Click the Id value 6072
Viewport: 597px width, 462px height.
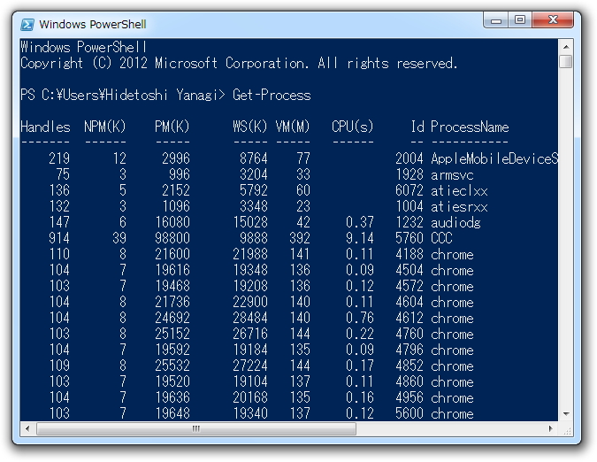(409, 190)
